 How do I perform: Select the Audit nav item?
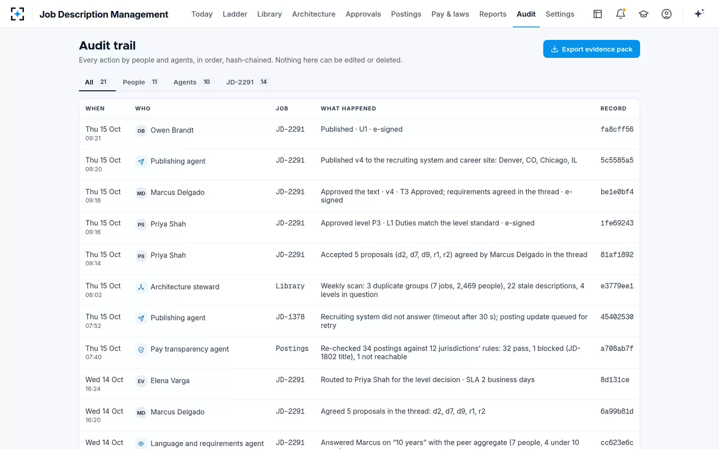click(x=526, y=14)
